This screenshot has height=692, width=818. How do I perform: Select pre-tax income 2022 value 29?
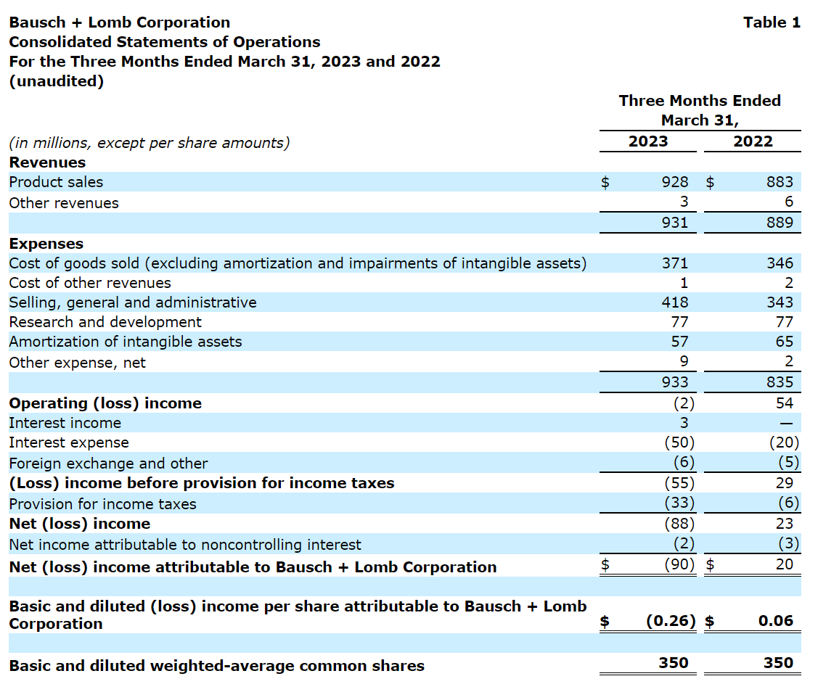point(785,483)
